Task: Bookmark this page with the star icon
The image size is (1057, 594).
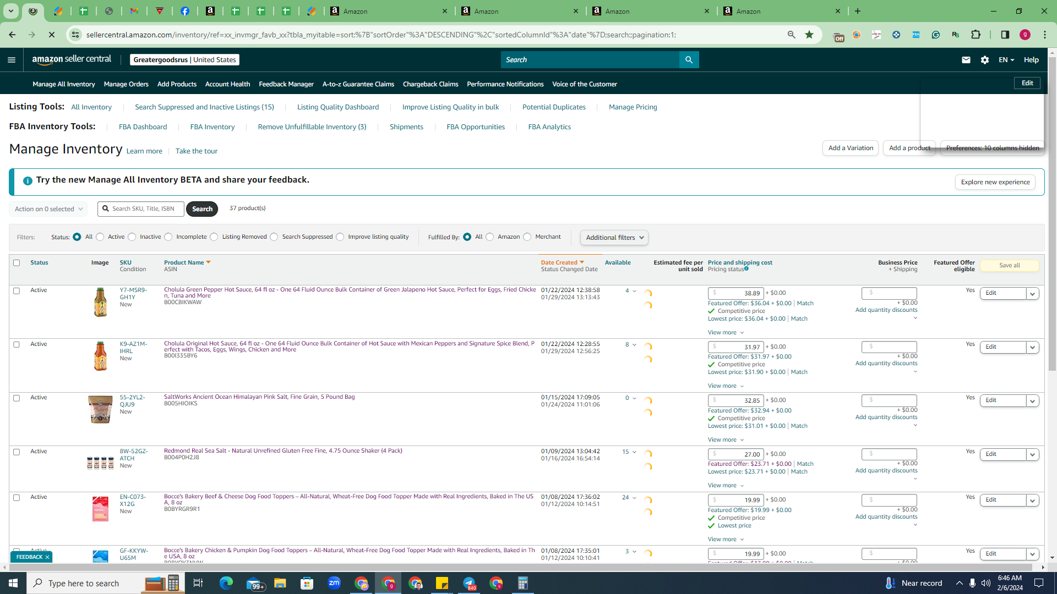Action: click(x=809, y=35)
